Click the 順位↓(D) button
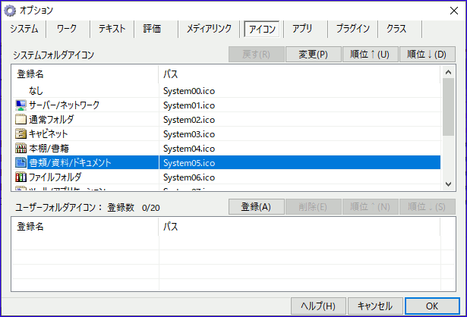This screenshot has height=317, width=467. pos(427,55)
